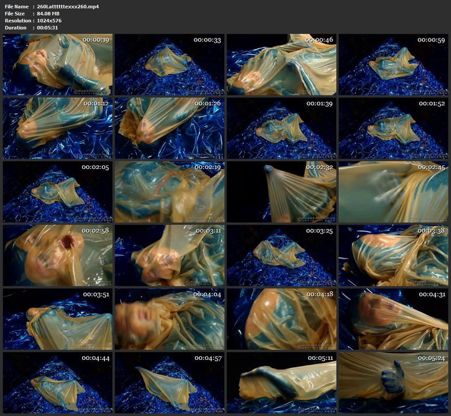Open the frame stamped 00:00:33
Screen dimensions: 451x416
coord(170,64)
